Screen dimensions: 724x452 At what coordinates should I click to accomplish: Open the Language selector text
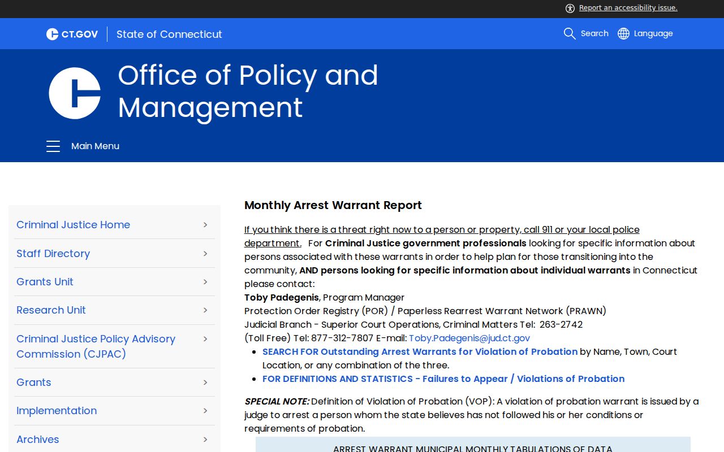[x=653, y=33]
